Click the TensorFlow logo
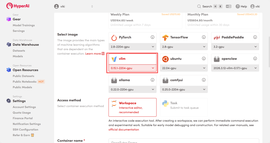The height and width of the screenshot is (143, 270). point(165,38)
